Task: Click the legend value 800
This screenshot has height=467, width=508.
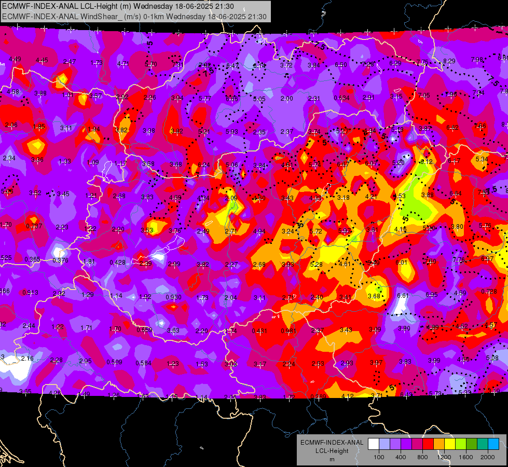Action: (422, 457)
